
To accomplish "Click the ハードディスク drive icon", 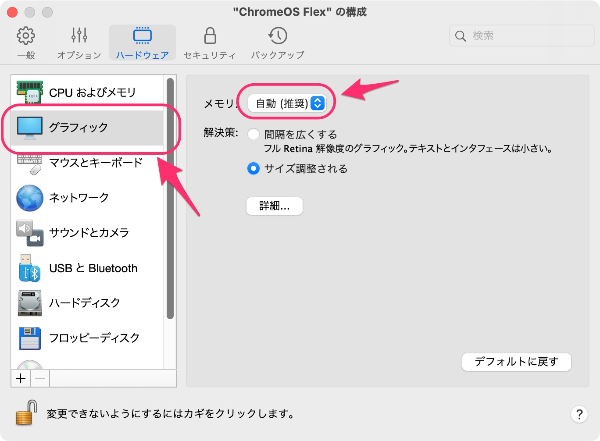I will pos(30,303).
